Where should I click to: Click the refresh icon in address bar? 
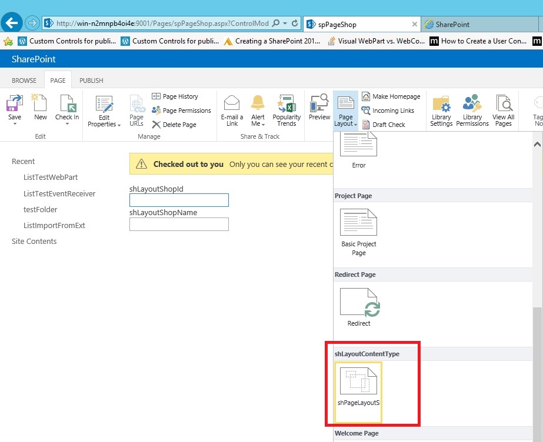click(x=295, y=23)
